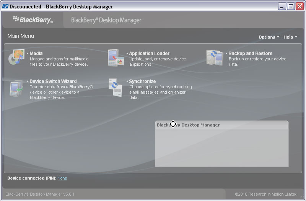Viewport: 306px width, 201px height.
Task: Open the Synchronize link
Action: point(142,81)
